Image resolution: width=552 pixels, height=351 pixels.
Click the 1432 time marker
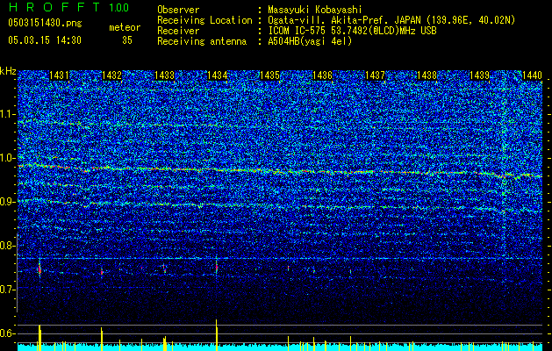111,75
